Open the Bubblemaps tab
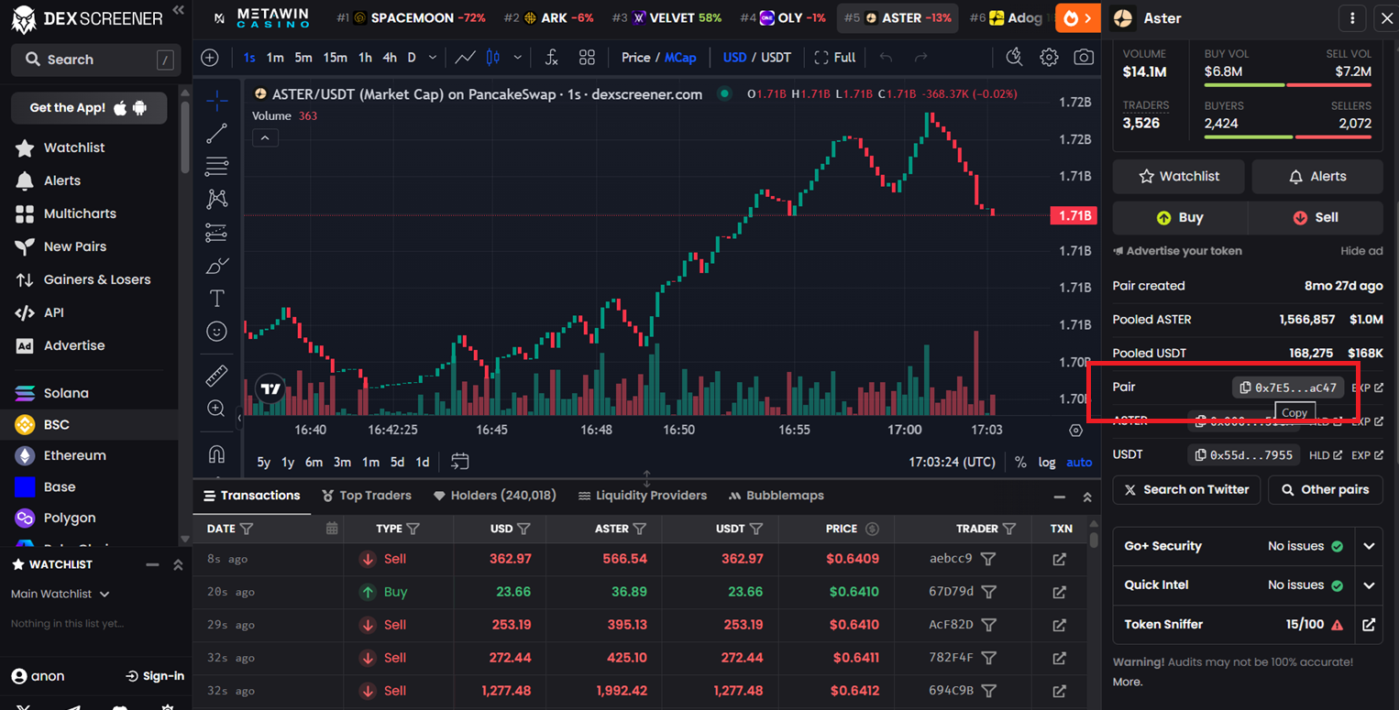The image size is (1399, 710). coord(777,496)
